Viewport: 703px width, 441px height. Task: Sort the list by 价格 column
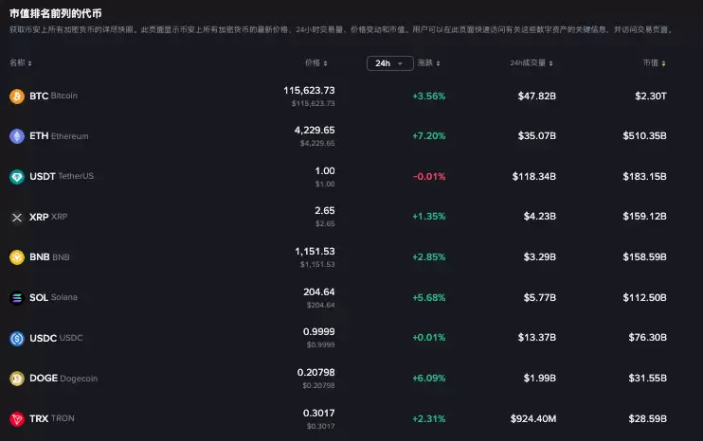tap(316, 63)
